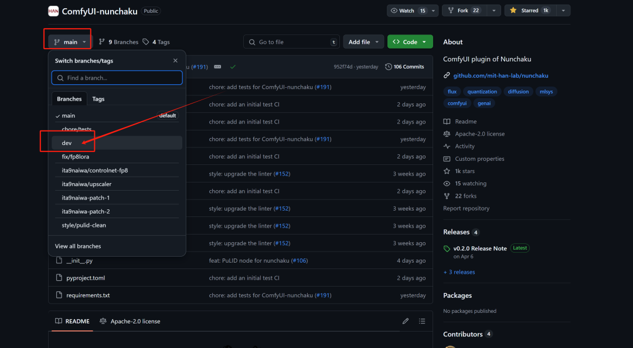This screenshot has height=348, width=633.
Task: View the 1k stars link
Action: pos(459,171)
